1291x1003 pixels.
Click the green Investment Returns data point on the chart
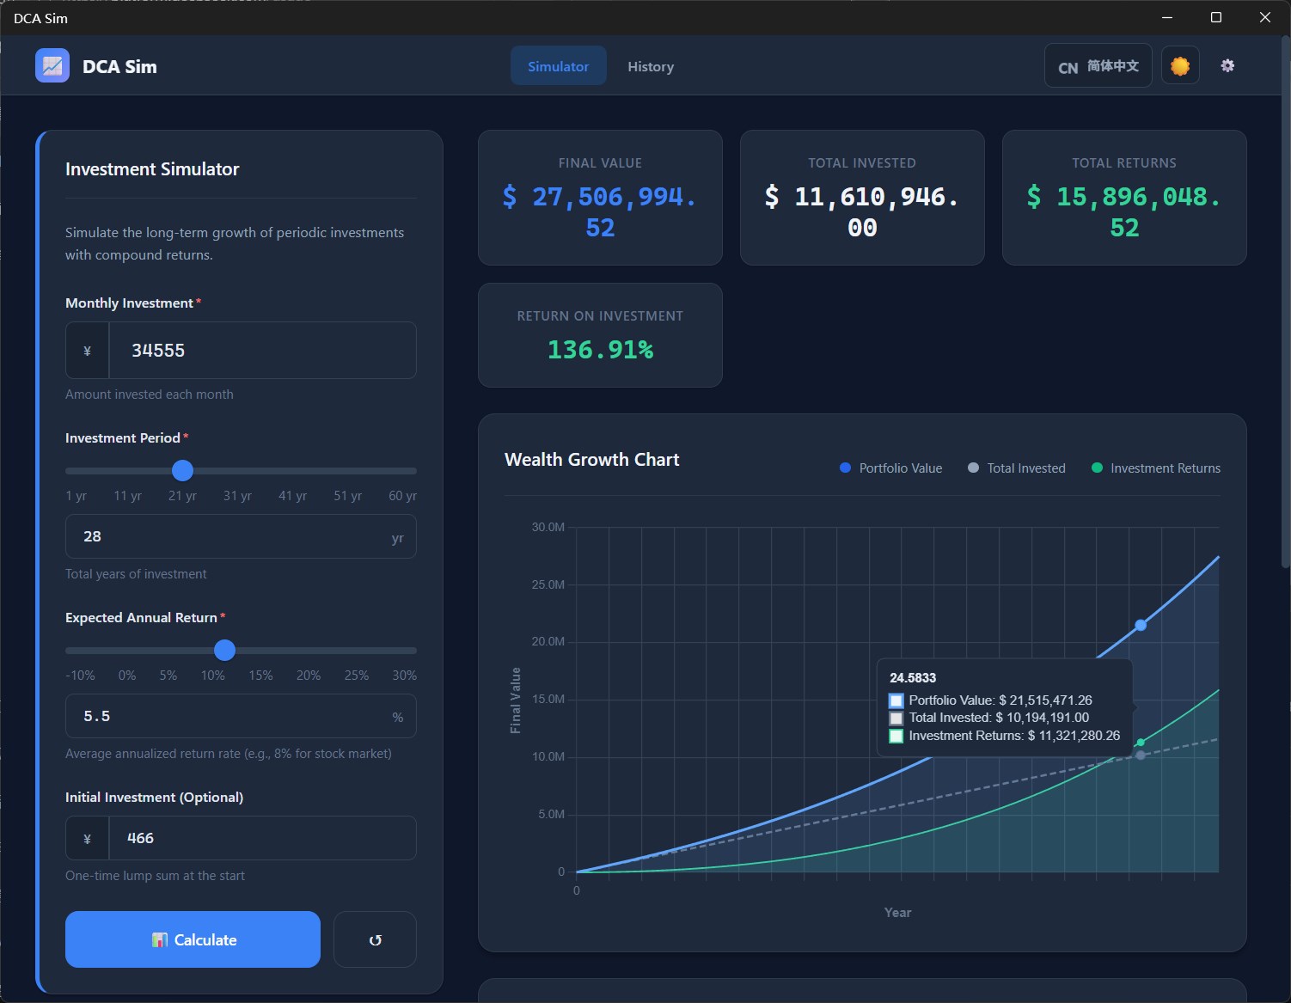1141,743
